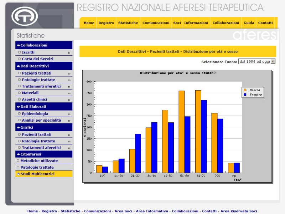
Task: Click the Dati Elaborati sidebar section header
Action: coord(44,107)
